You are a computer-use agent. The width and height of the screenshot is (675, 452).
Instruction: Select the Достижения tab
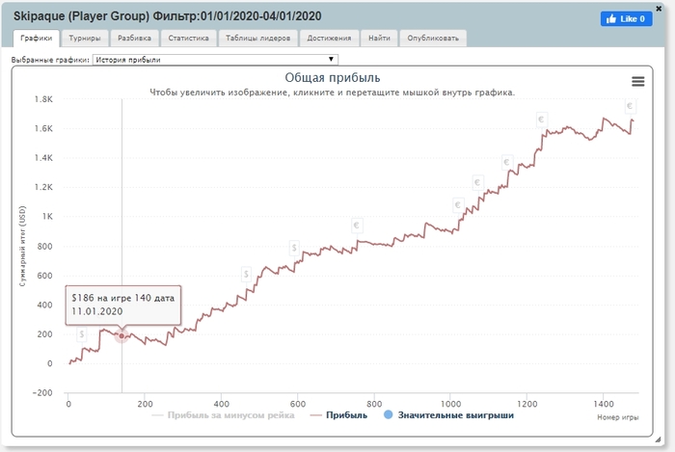pos(330,39)
